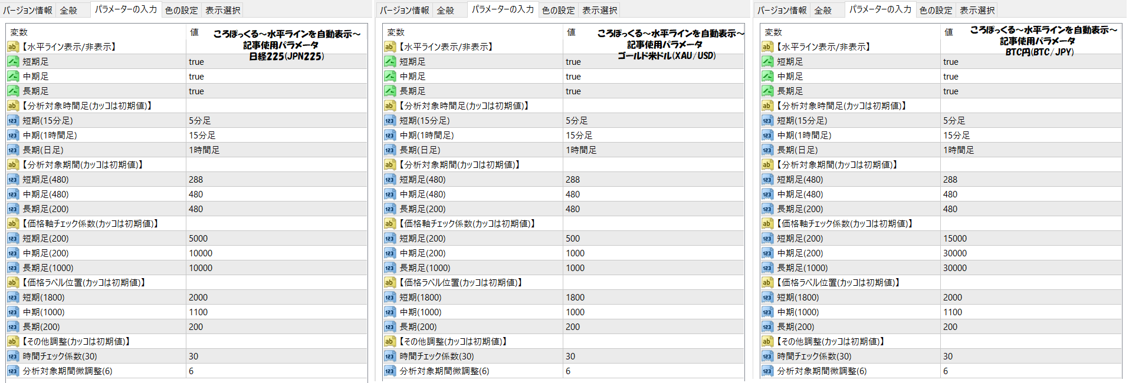Click the icon beside 分析対象期間微調整(6) in XAU/USD panel
This screenshot has width=1129, height=383.
(390, 371)
